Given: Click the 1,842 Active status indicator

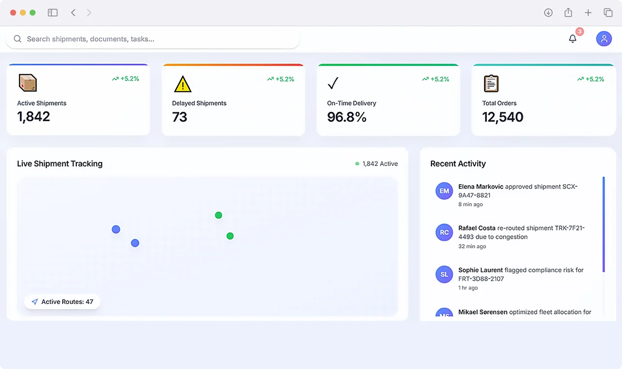Looking at the screenshot, I should click(x=377, y=164).
